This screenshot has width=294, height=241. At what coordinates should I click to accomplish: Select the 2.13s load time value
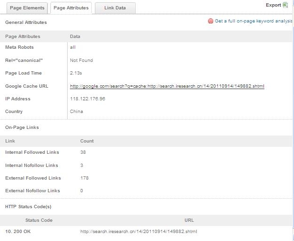pos(76,73)
